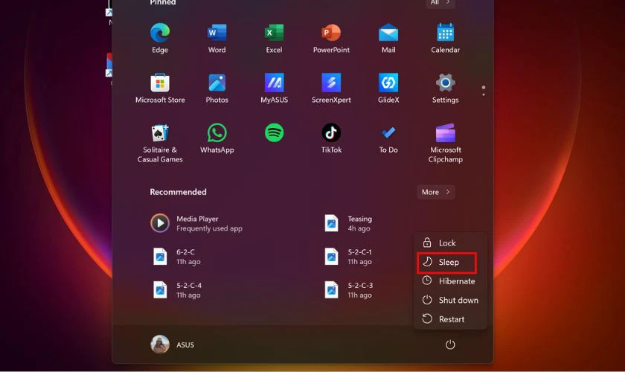The image size is (625, 372).
Task: Open the To Do app
Action: 388,132
